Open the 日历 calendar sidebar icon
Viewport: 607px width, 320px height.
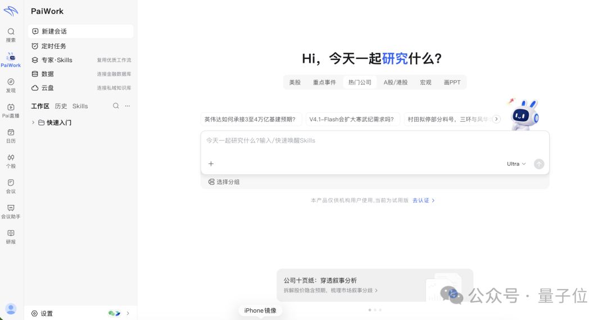(x=11, y=136)
